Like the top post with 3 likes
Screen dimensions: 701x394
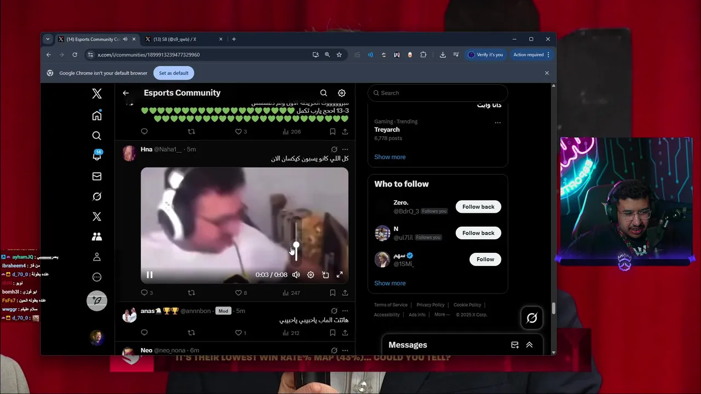click(238, 131)
